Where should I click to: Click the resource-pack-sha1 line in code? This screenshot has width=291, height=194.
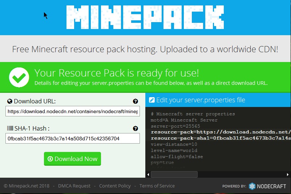pyautogui.click(x=221, y=138)
